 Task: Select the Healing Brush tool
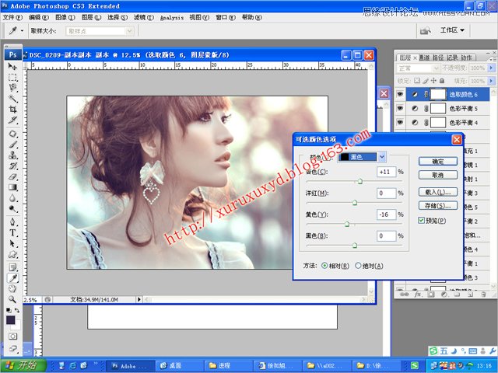point(12,134)
